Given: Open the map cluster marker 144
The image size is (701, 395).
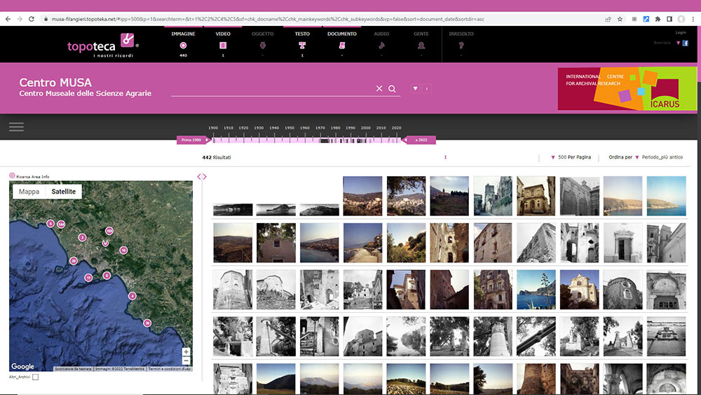Looking at the screenshot, I should [x=61, y=224].
